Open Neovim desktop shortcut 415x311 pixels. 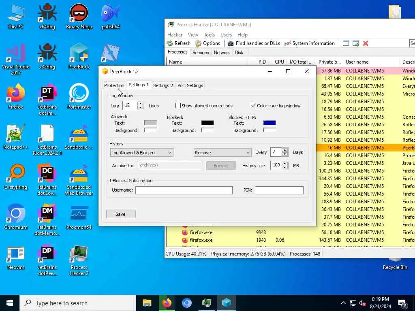(16, 257)
